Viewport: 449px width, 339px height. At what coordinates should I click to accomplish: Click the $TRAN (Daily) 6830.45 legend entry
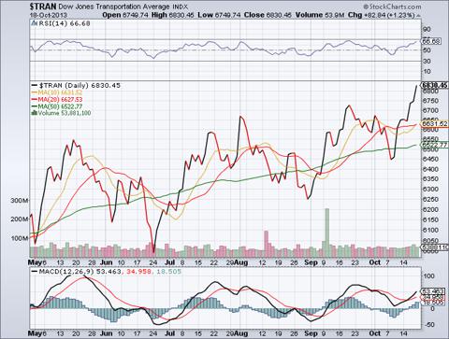(76, 85)
